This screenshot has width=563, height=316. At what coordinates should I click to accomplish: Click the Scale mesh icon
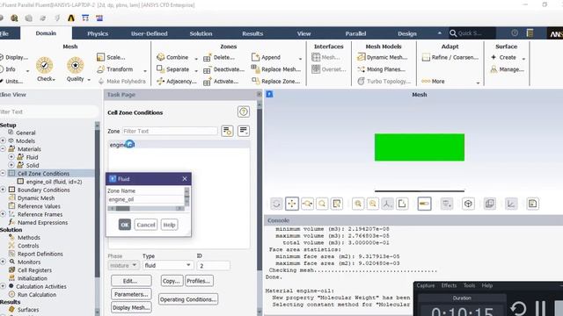click(100, 57)
